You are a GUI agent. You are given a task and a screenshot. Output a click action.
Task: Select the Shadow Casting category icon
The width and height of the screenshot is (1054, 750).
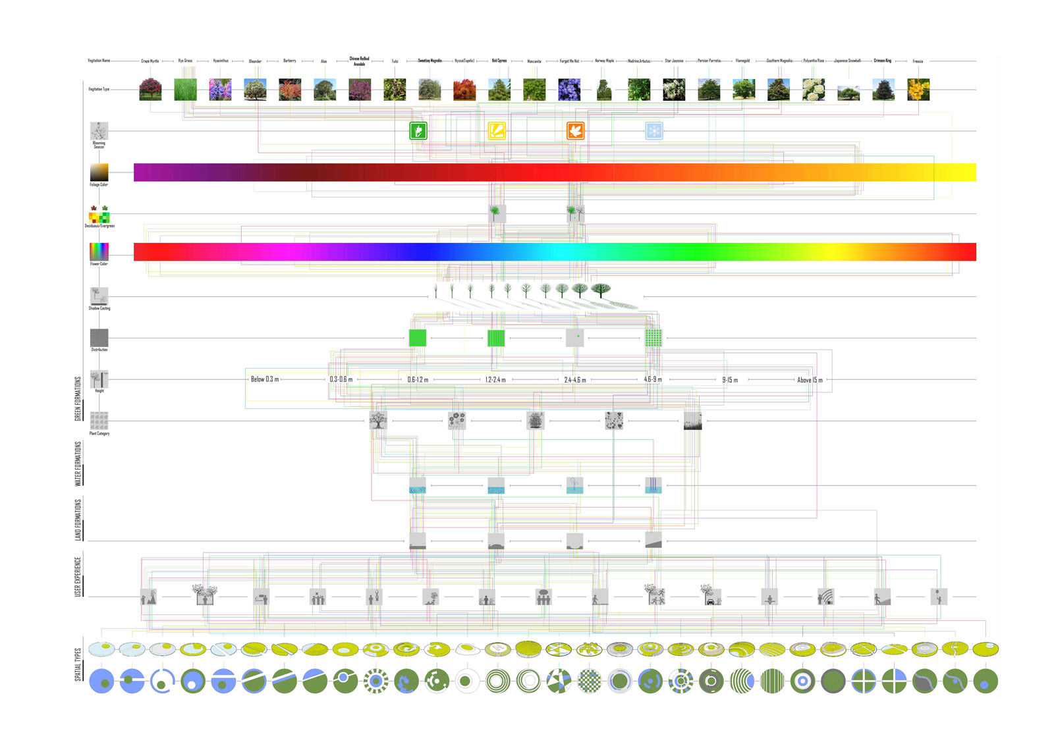(99, 296)
